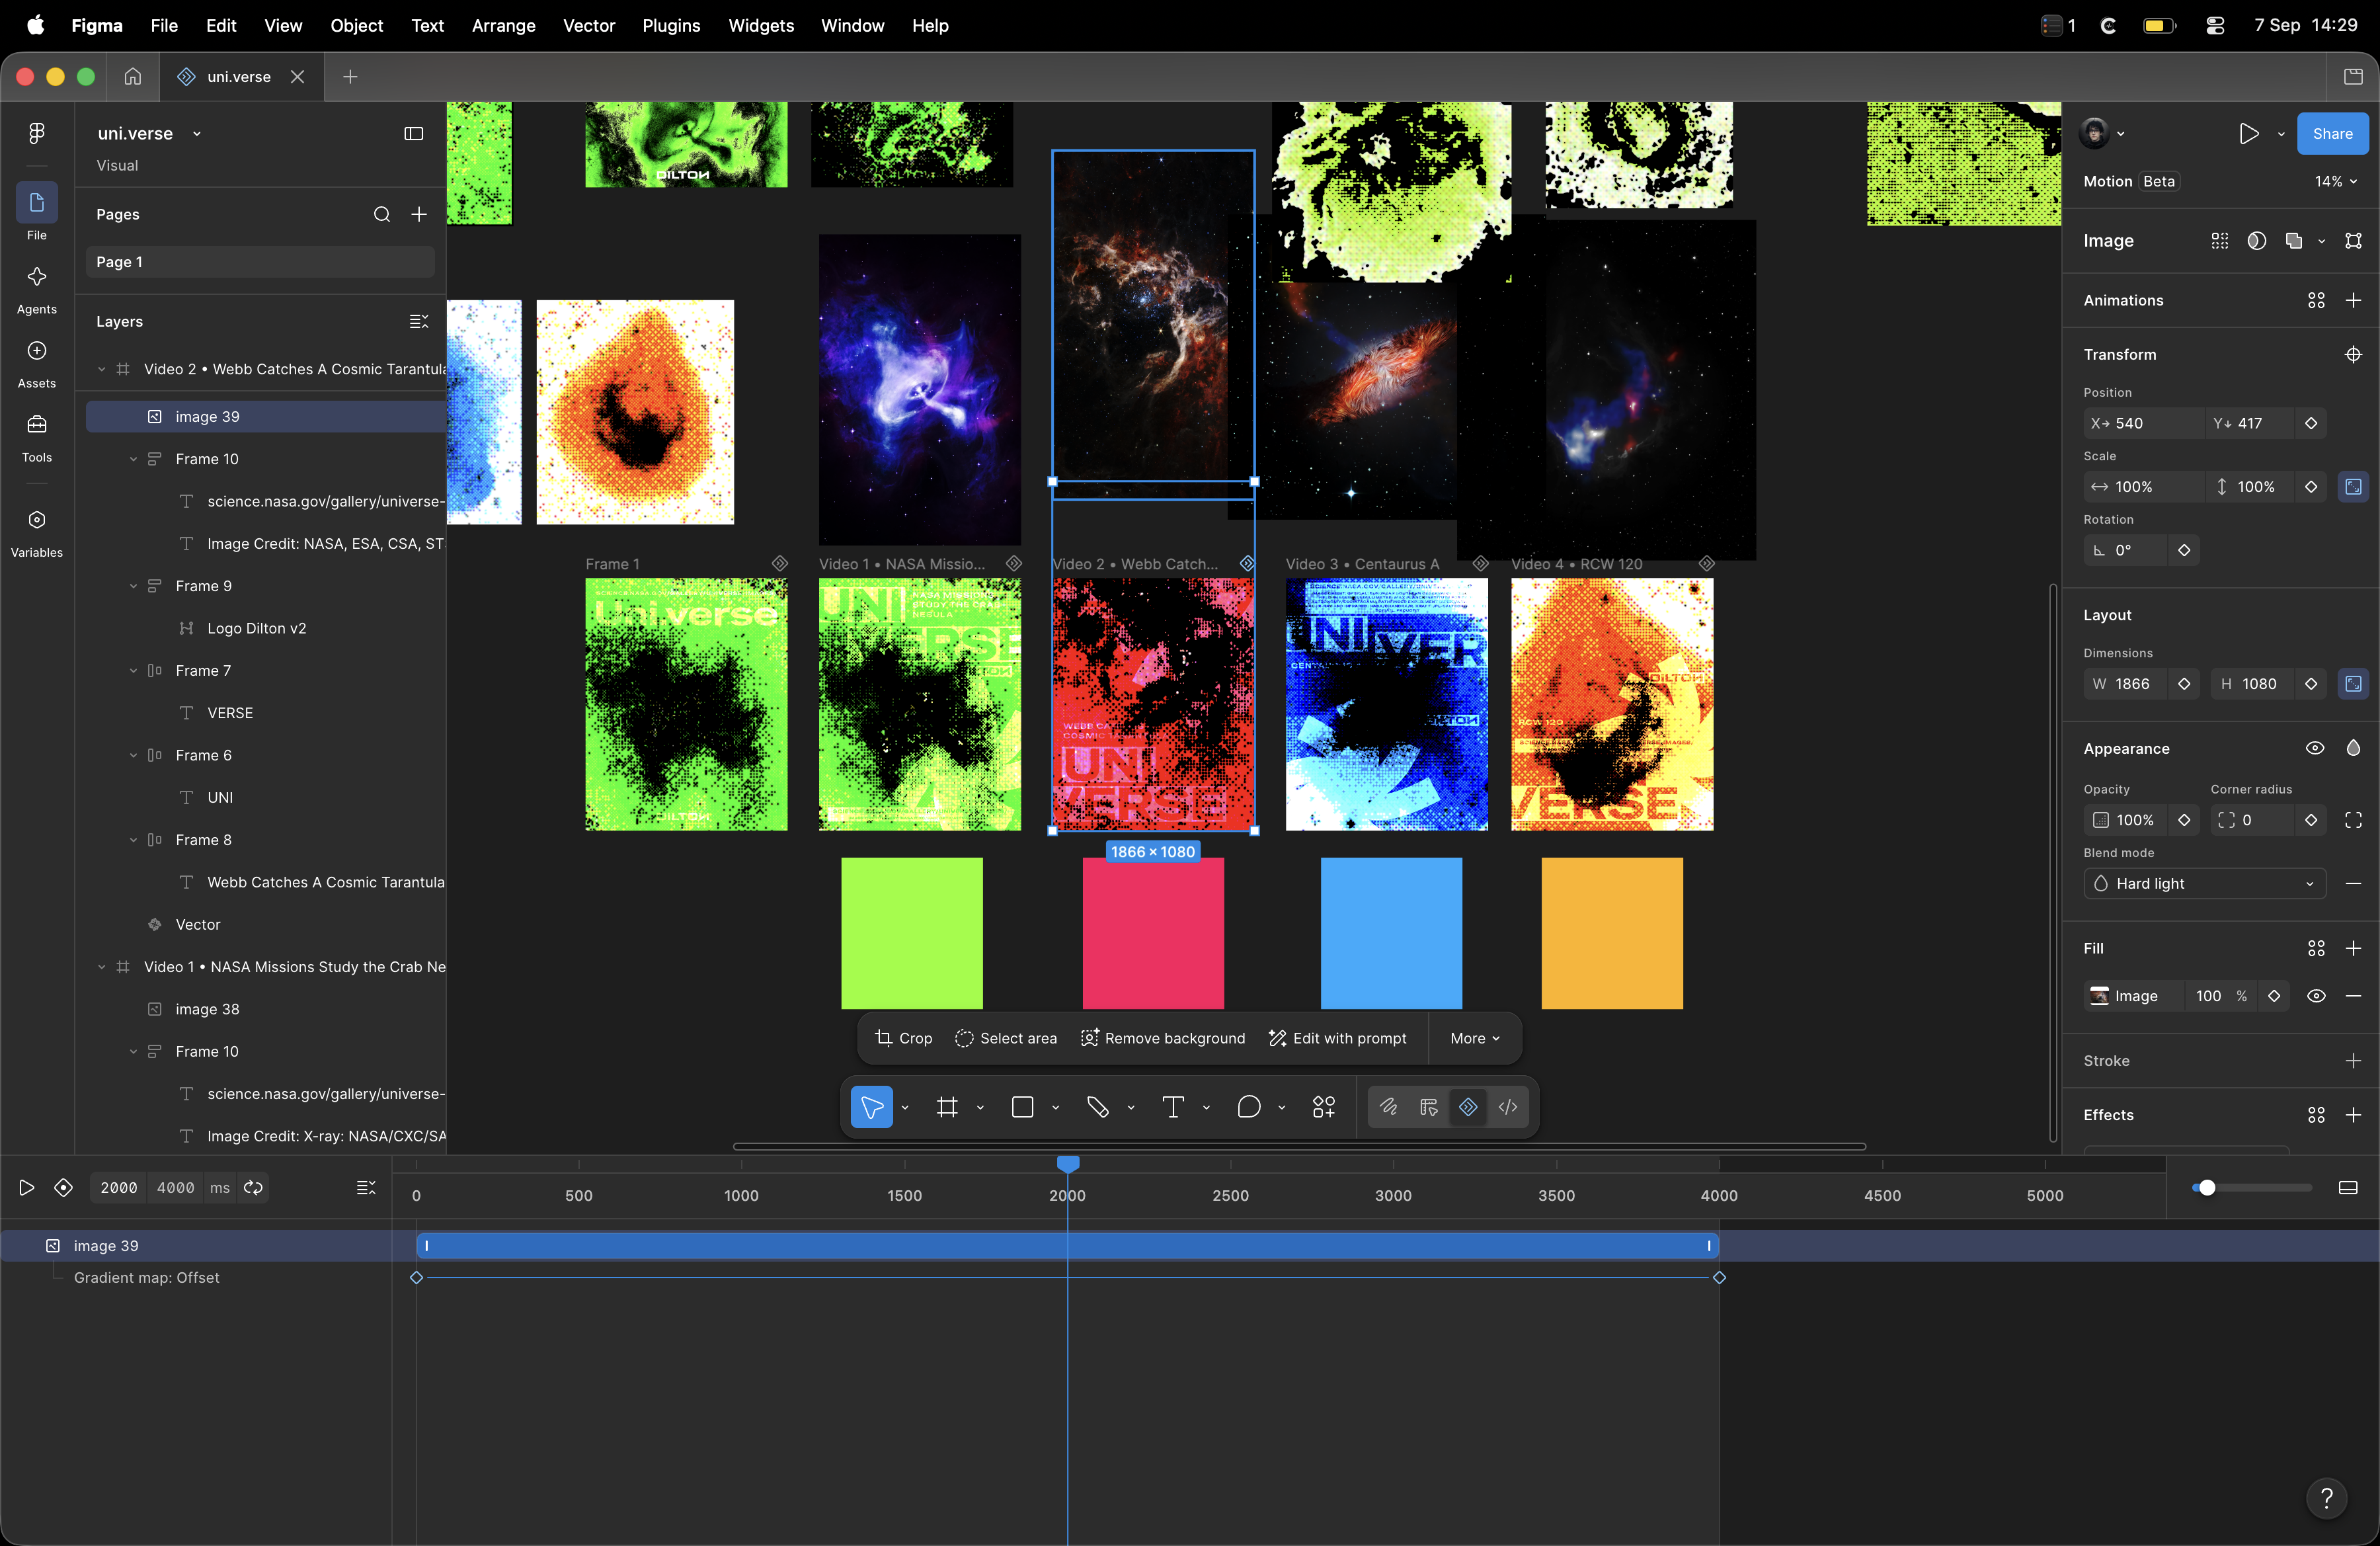Image resolution: width=2380 pixels, height=1546 pixels.
Task: Open the 14% zoom level dropdown
Action: click(2336, 181)
